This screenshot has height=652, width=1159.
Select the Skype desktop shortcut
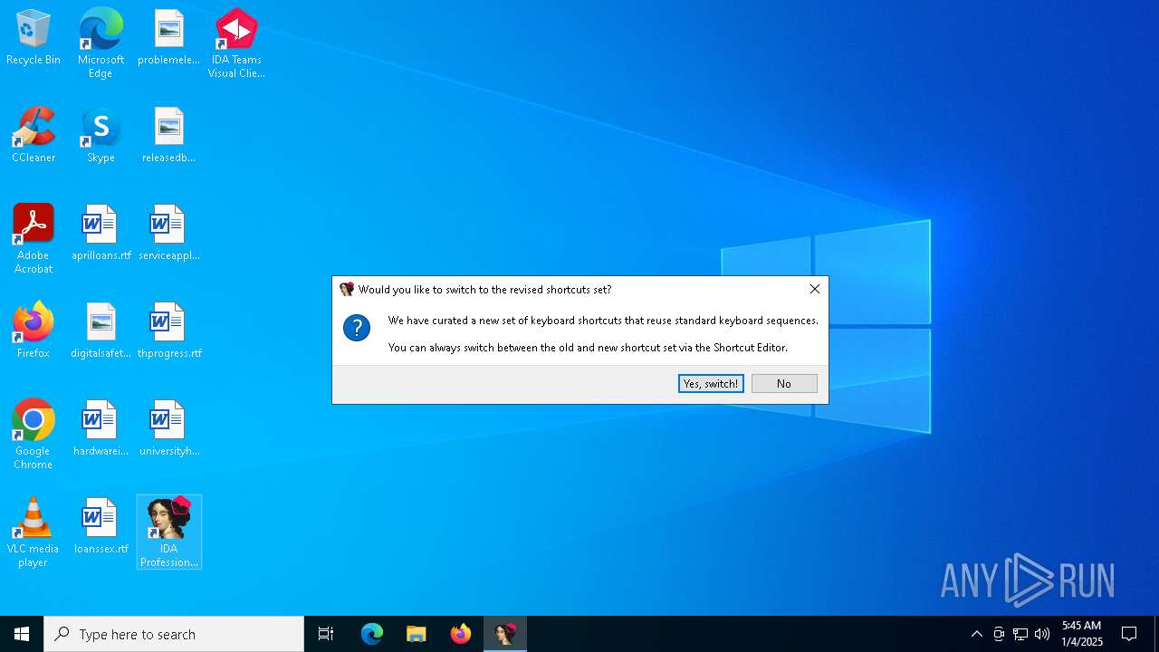(x=101, y=136)
